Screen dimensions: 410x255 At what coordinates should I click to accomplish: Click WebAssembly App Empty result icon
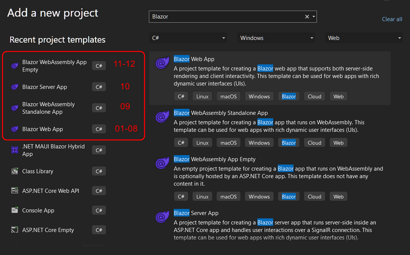tap(162, 163)
